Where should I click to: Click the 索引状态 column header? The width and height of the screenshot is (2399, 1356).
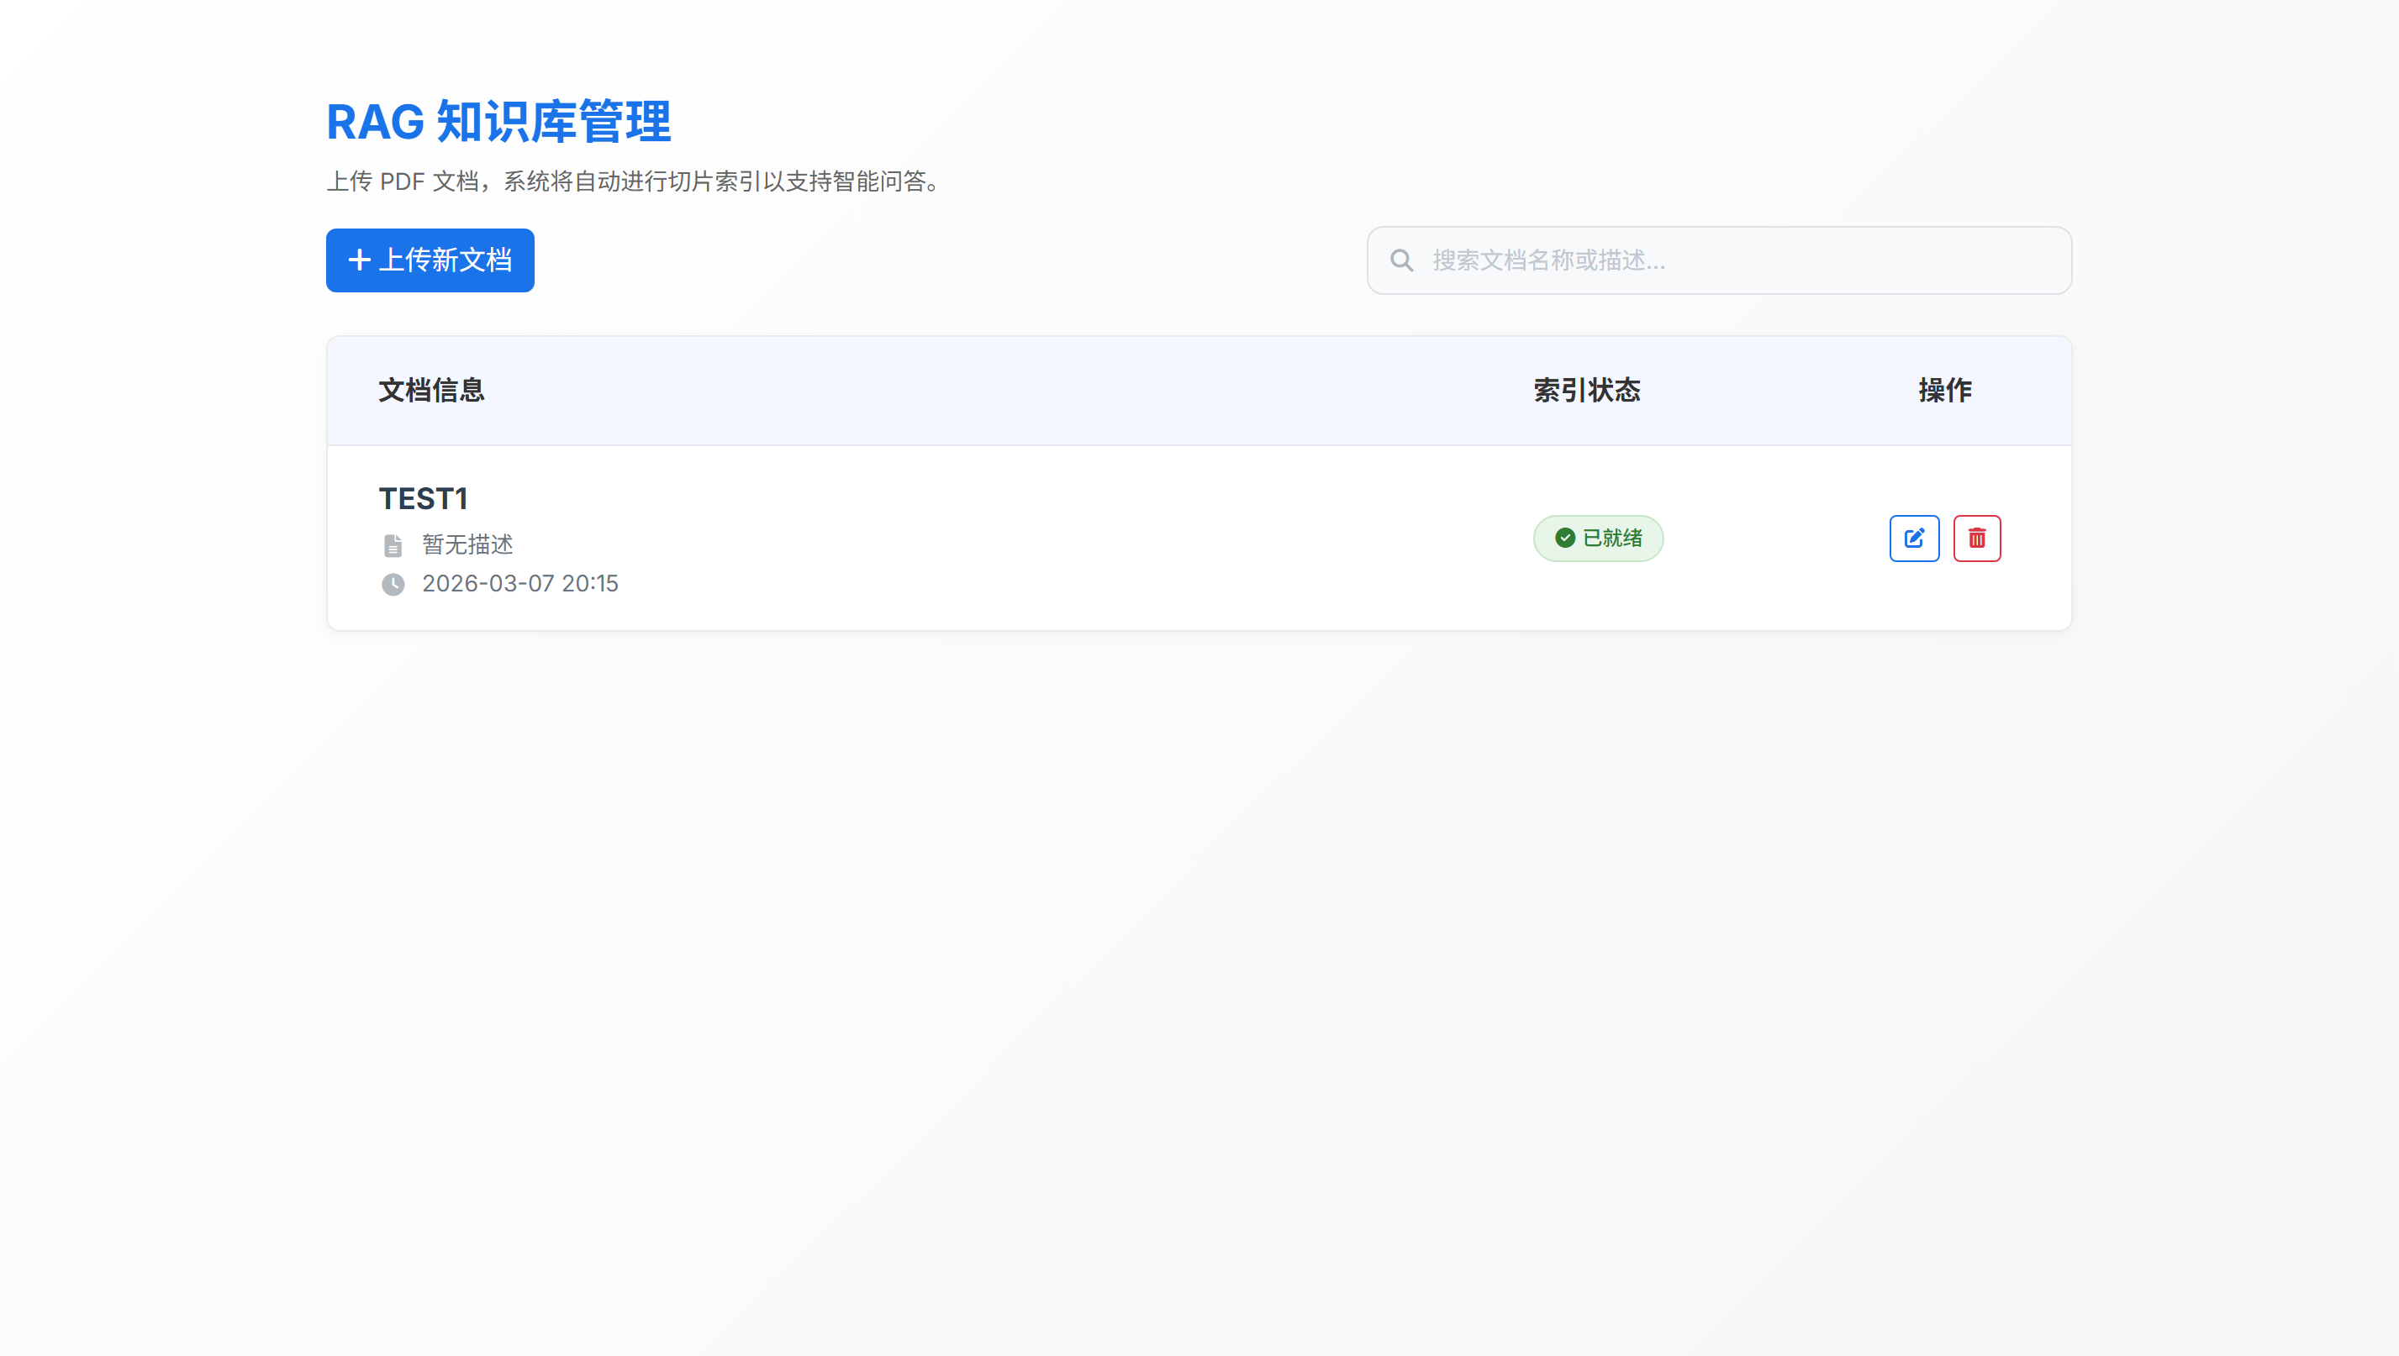1585,390
